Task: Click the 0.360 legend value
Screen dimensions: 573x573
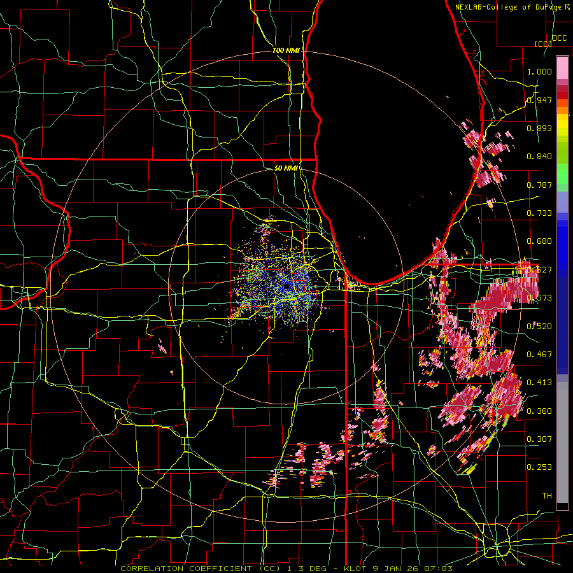Action: click(x=539, y=411)
